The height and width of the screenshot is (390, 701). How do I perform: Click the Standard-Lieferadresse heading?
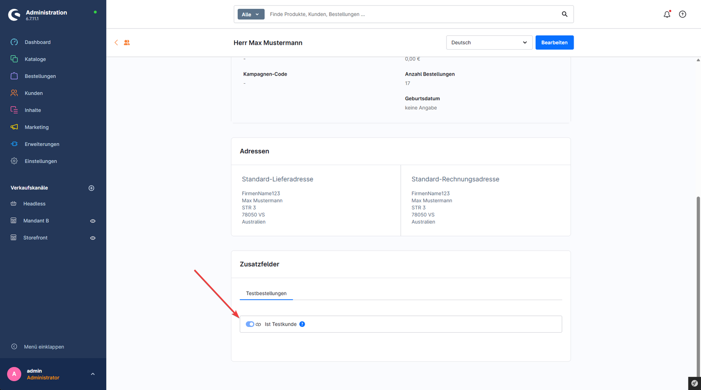click(x=278, y=179)
